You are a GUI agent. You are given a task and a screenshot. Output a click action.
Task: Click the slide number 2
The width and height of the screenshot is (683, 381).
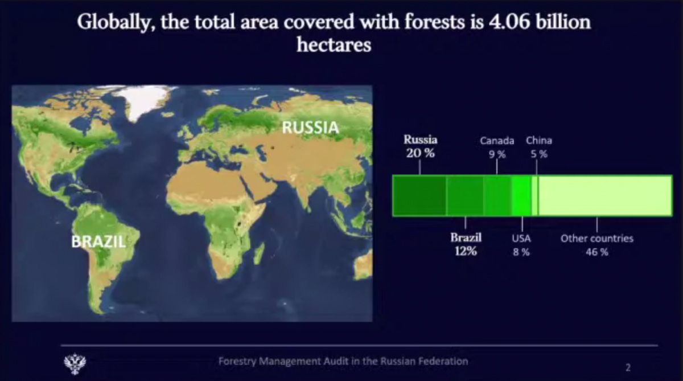tap(628, 367)
